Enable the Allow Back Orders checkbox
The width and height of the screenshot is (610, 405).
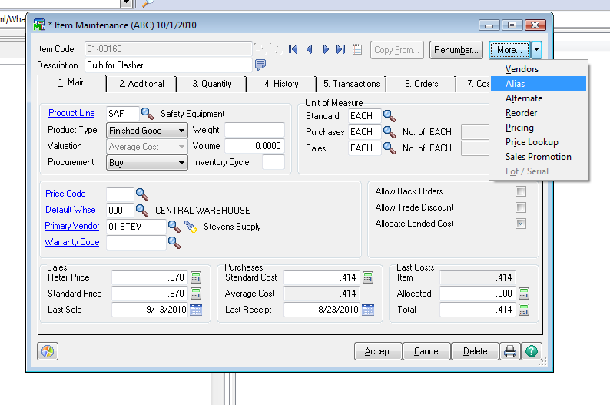click(x=521, y=191)
